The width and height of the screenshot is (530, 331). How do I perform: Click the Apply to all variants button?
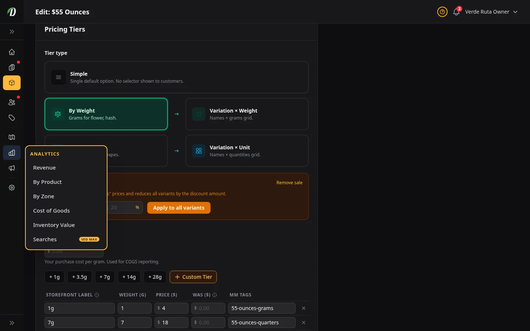(x=179, y=208)
